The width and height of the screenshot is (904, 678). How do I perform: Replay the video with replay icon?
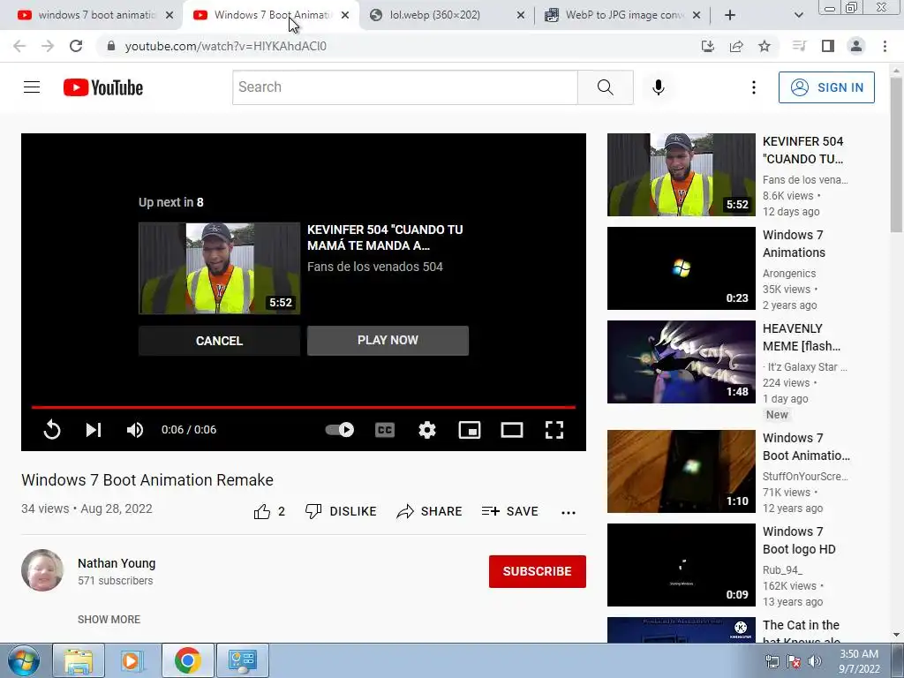tap(52, 430)
